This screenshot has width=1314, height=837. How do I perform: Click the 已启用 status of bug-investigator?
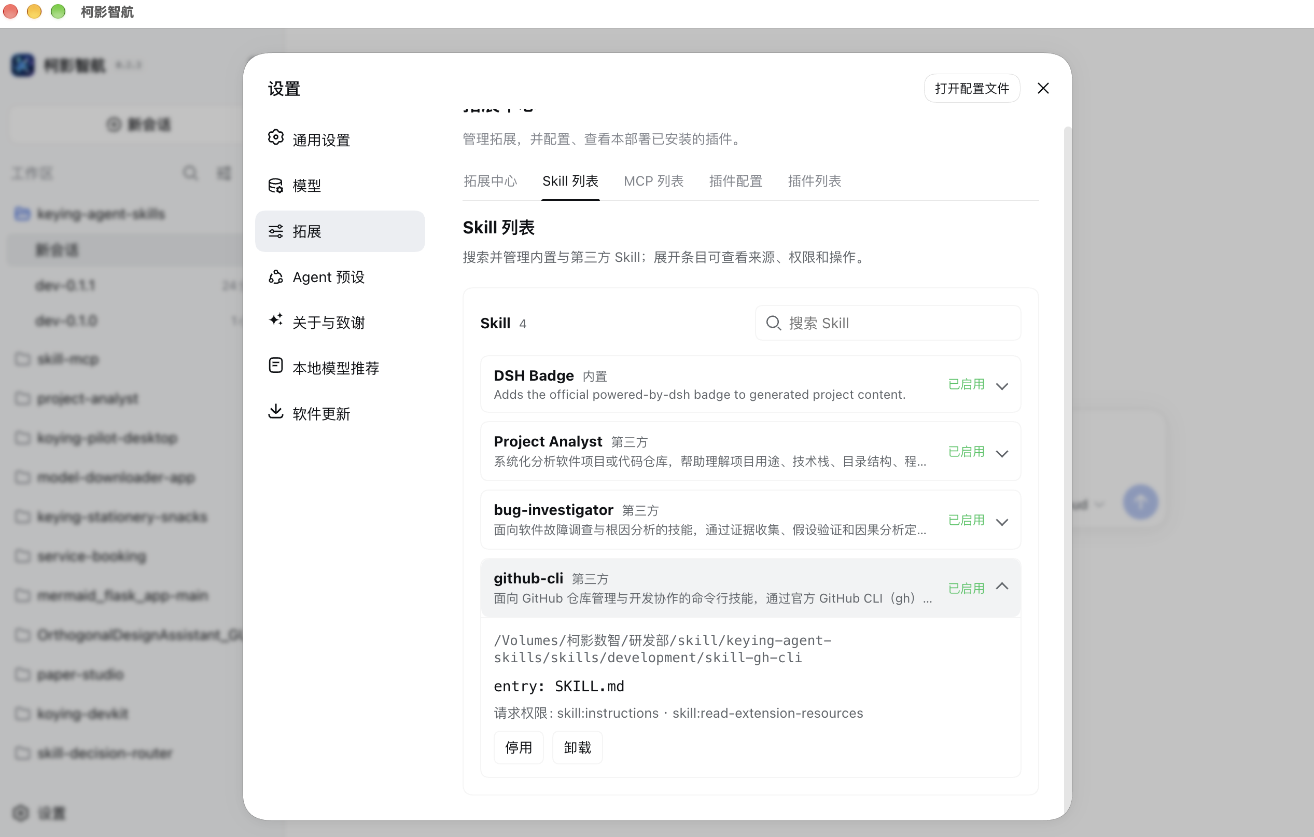[966, 520]
